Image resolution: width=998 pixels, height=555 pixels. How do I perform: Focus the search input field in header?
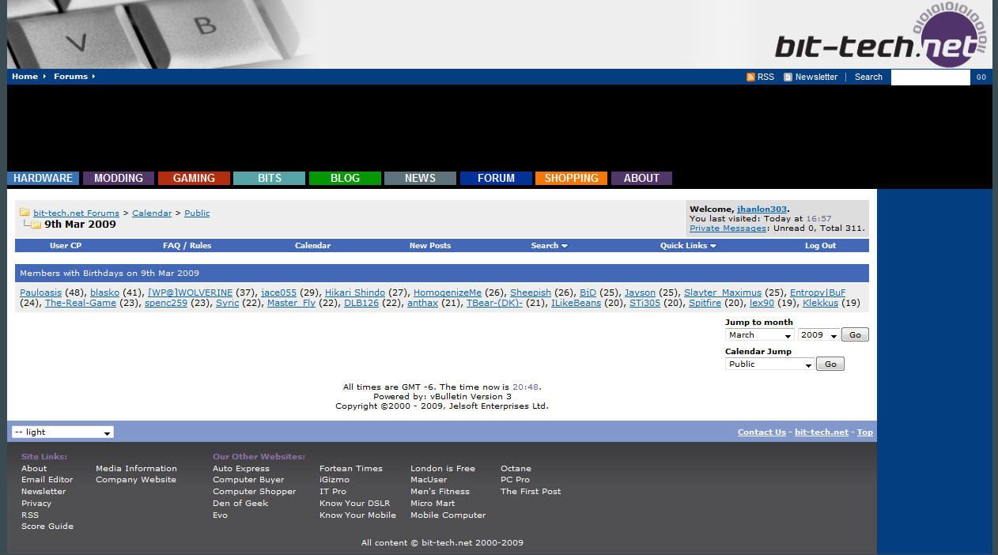pos(930,77)
